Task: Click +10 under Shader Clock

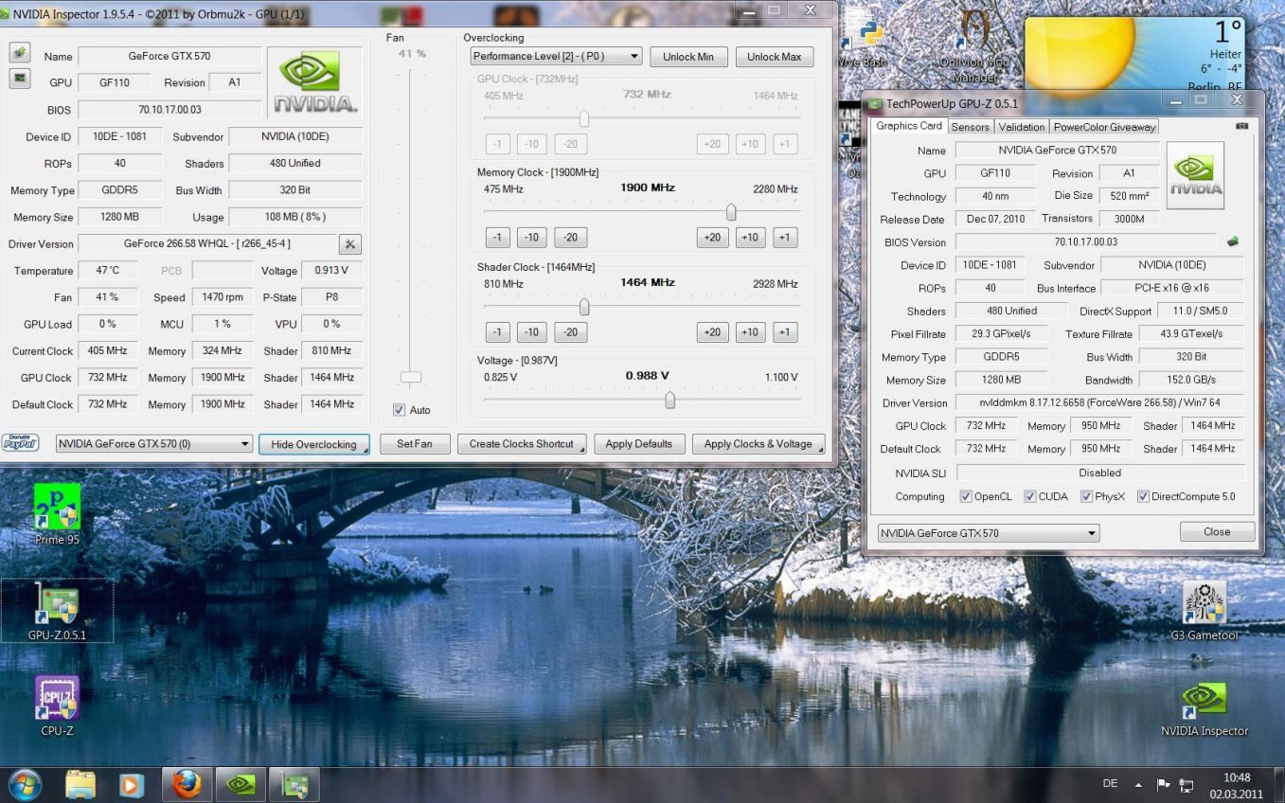Action: tap(750, 332)
